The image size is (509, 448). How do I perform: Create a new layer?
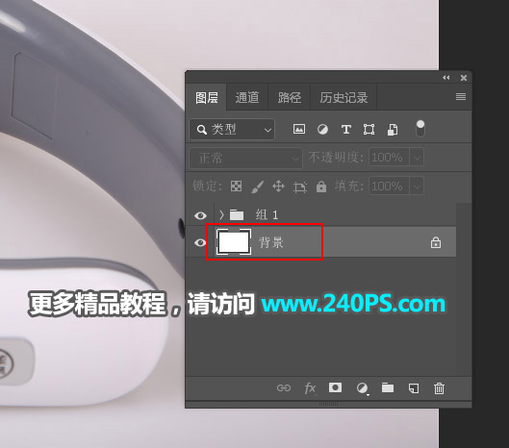pos(414,388)
